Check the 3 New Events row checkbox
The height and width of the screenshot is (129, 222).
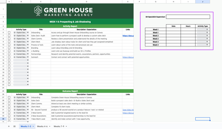click(9, 113)
